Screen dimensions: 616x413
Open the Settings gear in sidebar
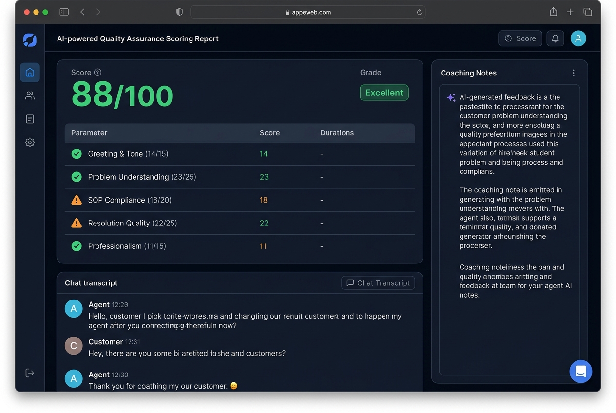(x=30, y=142)
